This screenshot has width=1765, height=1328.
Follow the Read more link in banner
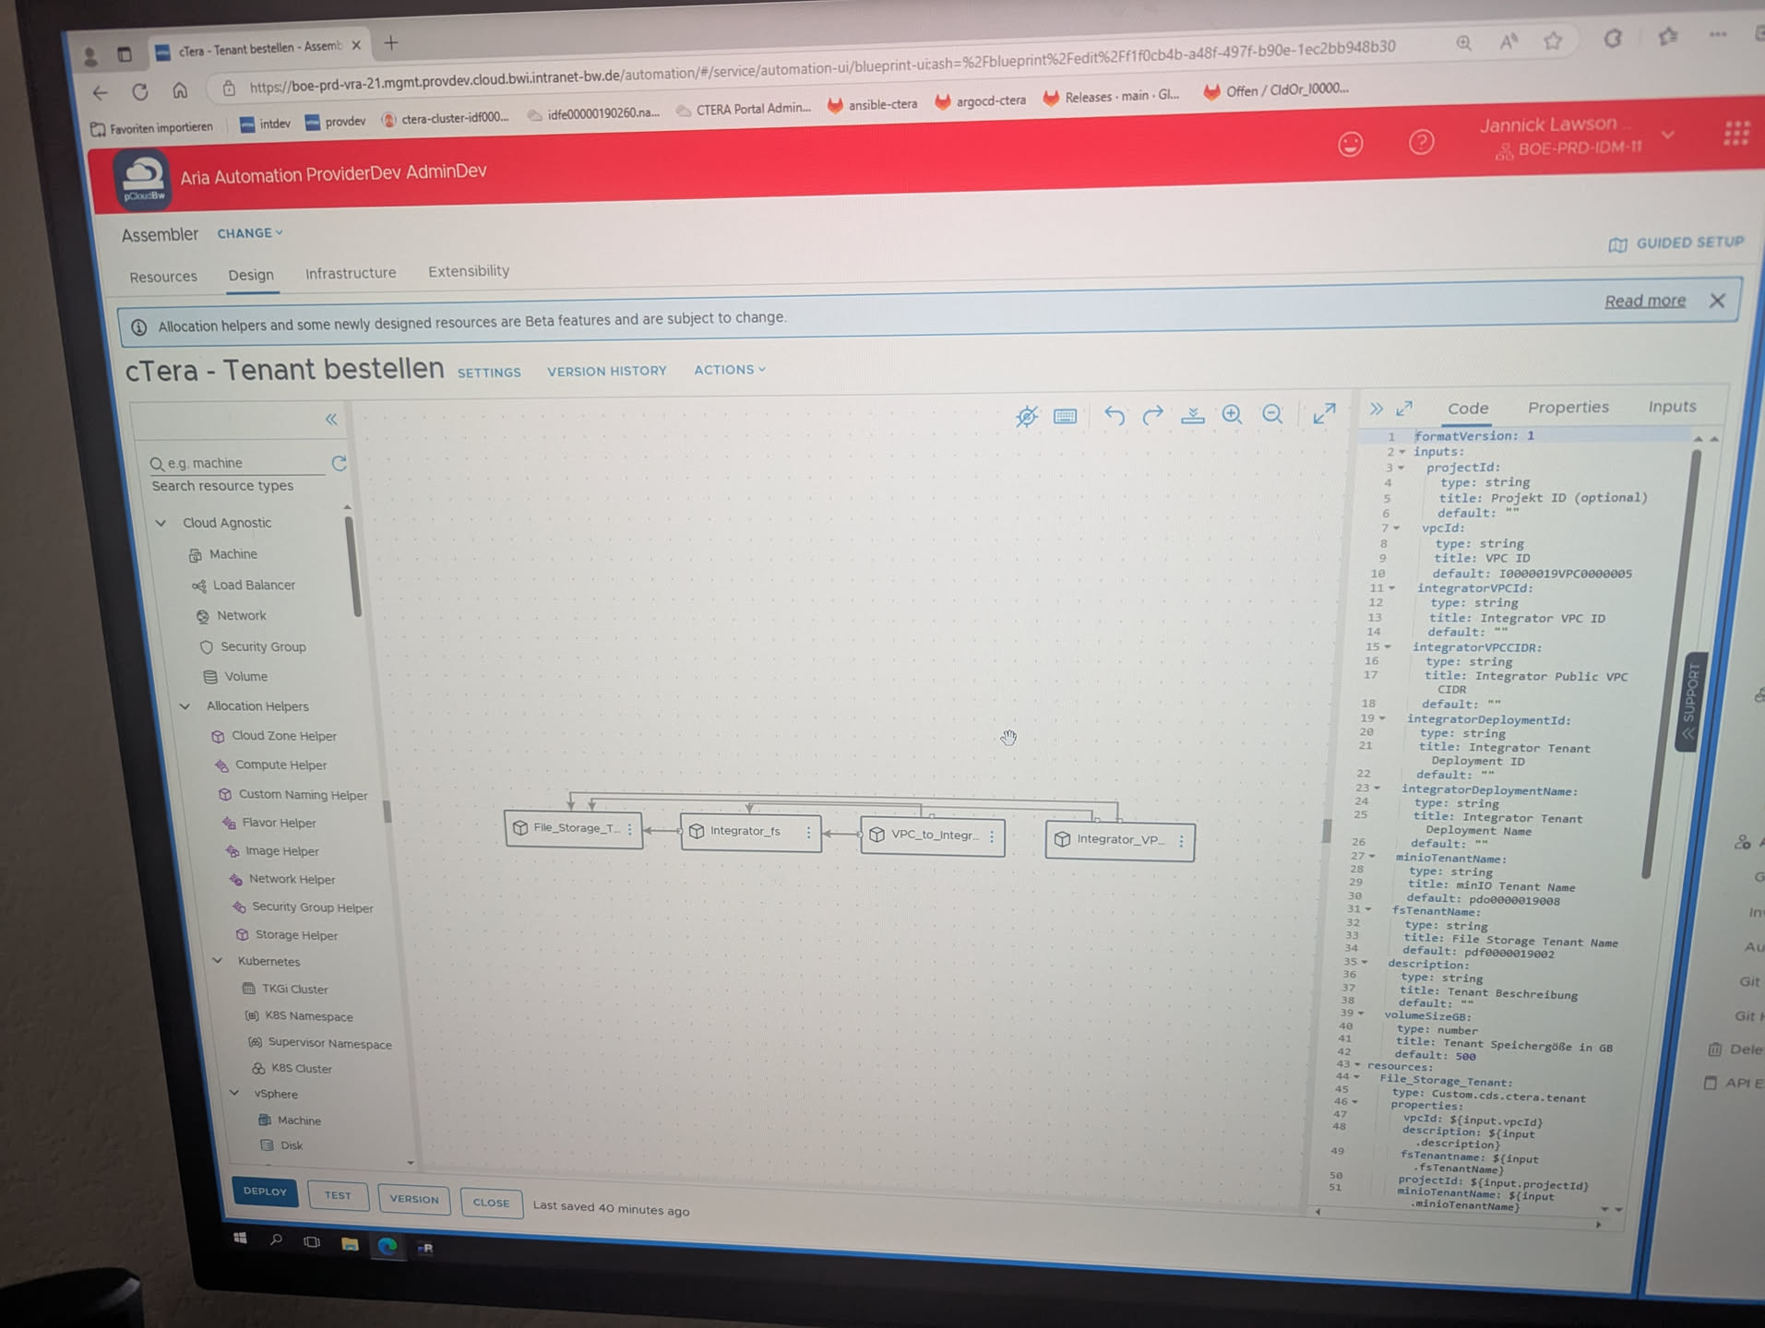(1644, 301)
